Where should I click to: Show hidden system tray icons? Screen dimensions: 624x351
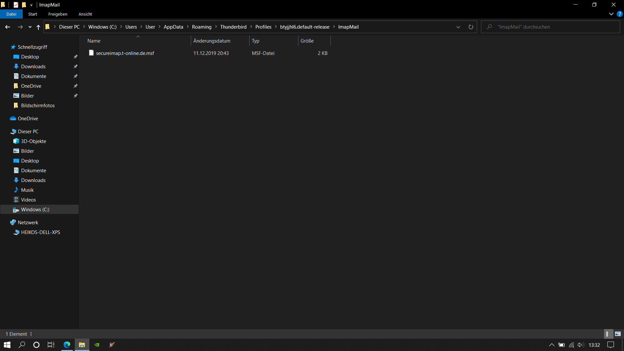click(552, 345)
